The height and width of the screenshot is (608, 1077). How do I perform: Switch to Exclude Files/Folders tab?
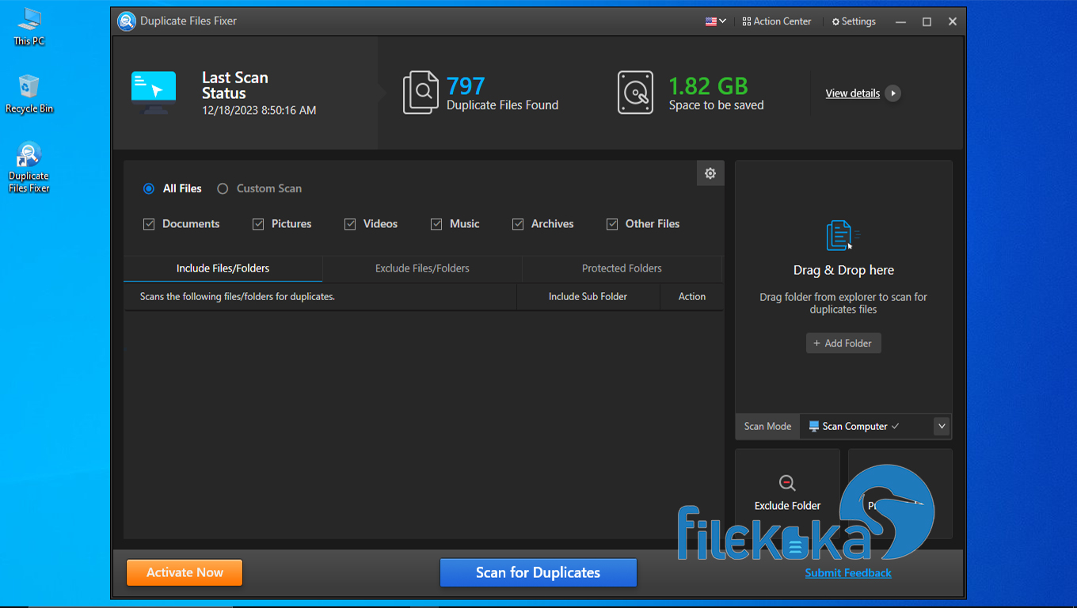(422, 268)
